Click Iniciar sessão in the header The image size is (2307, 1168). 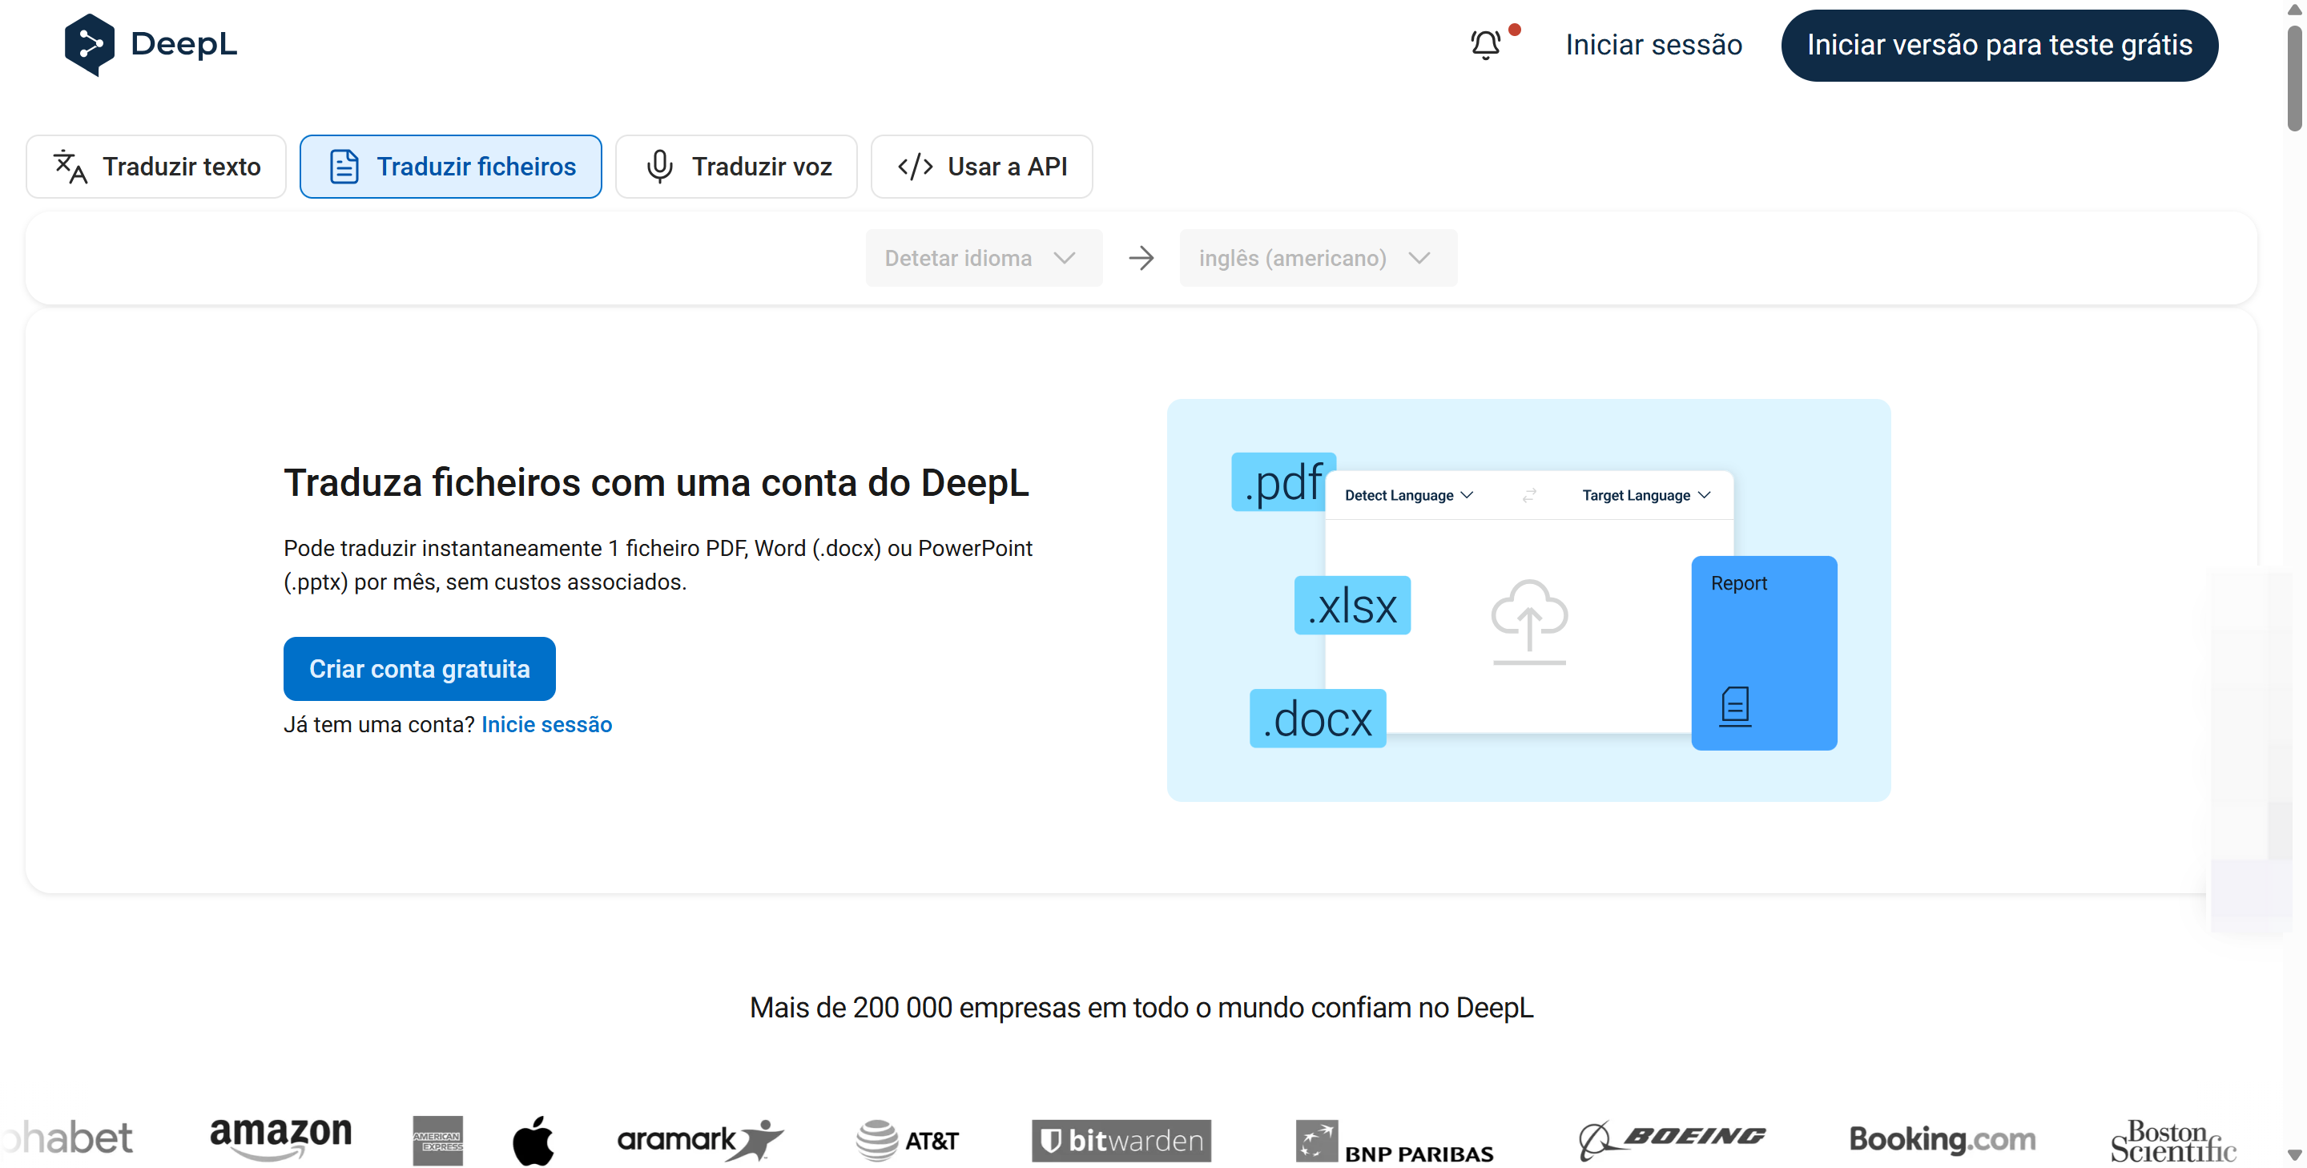click(x=1653, y=45)
